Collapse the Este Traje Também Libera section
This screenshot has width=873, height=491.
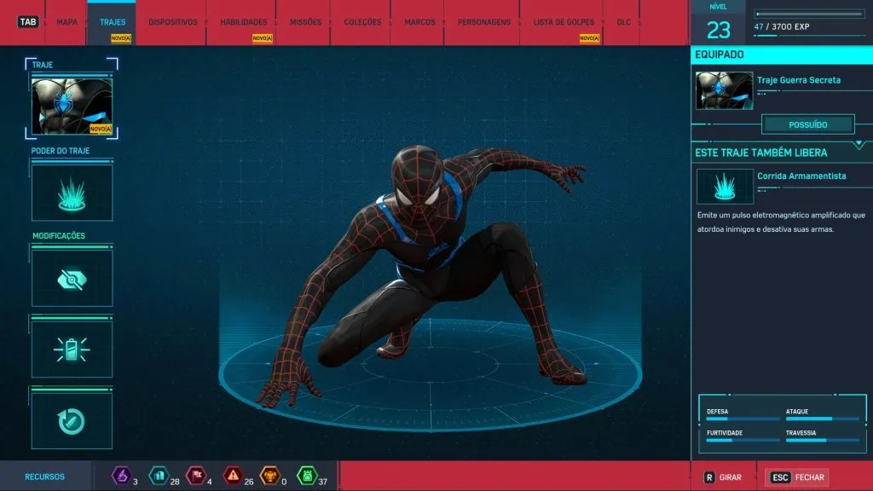click(859, 145)
